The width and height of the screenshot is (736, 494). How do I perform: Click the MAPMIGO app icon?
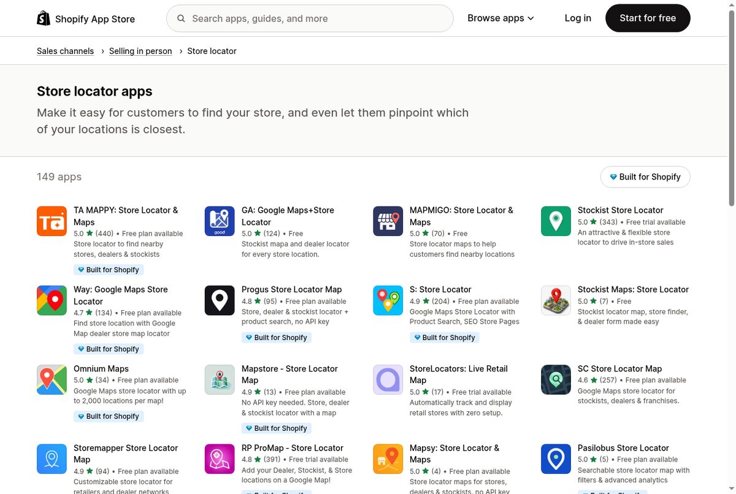pos(388,221)
